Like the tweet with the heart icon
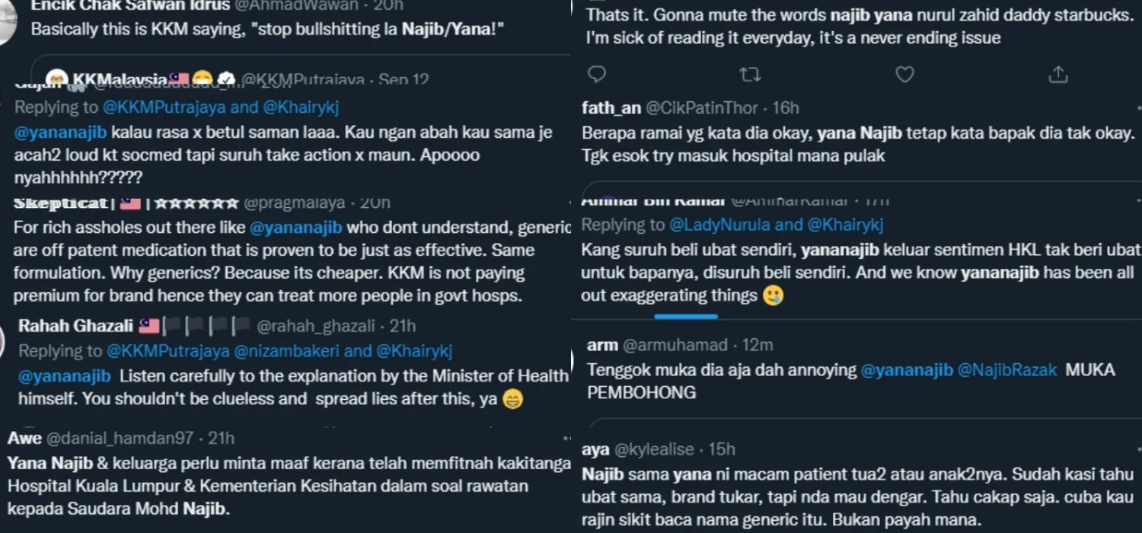 click(904, 74)
